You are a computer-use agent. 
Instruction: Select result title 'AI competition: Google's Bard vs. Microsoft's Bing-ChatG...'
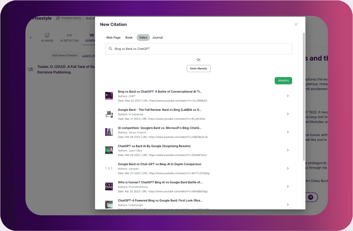coord(160,128)
